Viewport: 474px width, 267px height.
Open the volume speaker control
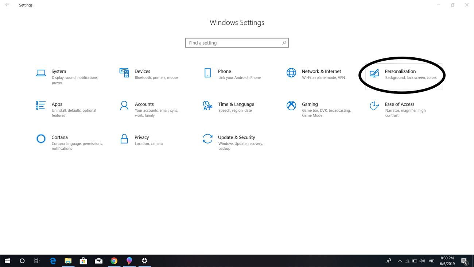point(422,261)
